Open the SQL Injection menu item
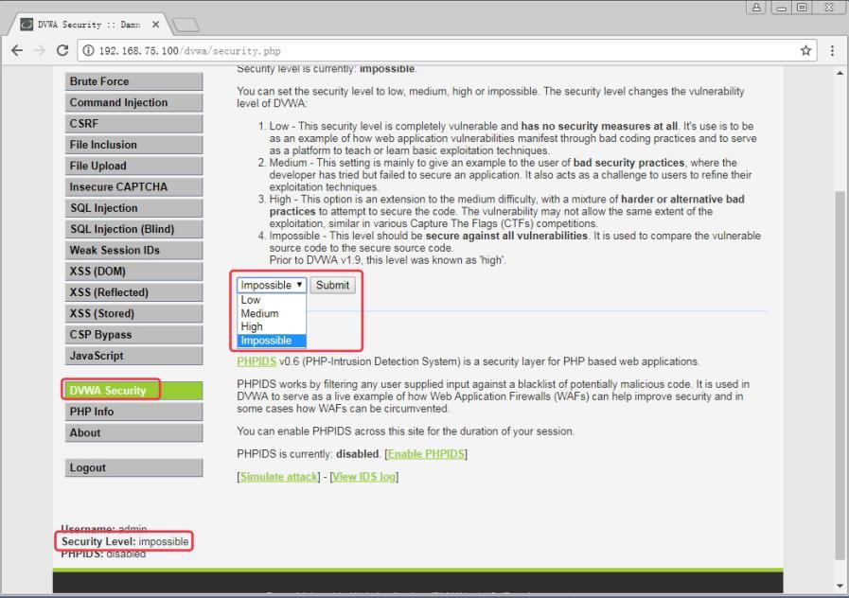 click(x=133, y=208)
